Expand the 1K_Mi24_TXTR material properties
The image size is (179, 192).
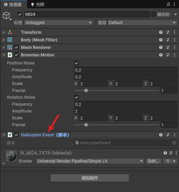click(x=4, y=163)
